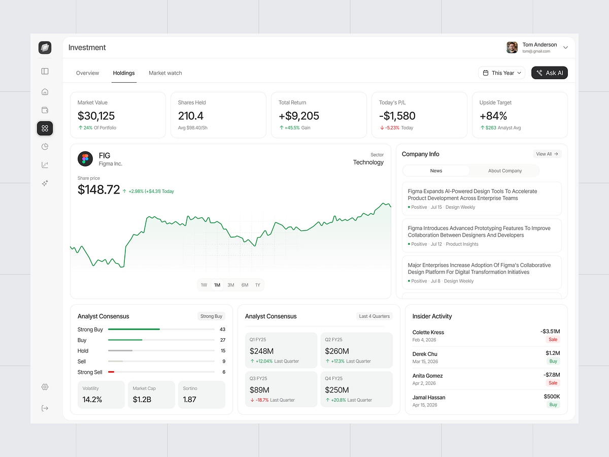Select Colette Kress insider activity row
This screenshot has width=609, height=457.
[x=486, y=336]
